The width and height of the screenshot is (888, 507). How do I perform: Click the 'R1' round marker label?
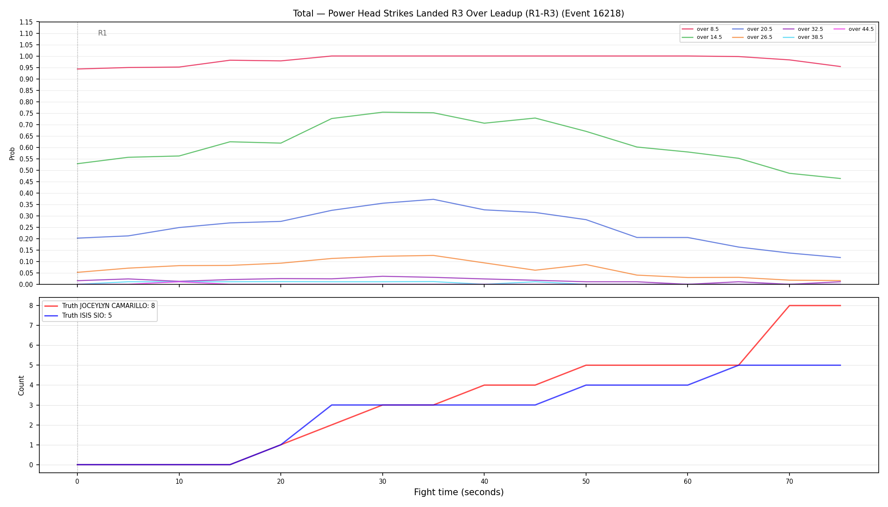102,33
